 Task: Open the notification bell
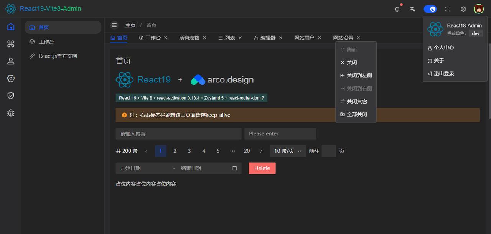pos(397,9)
